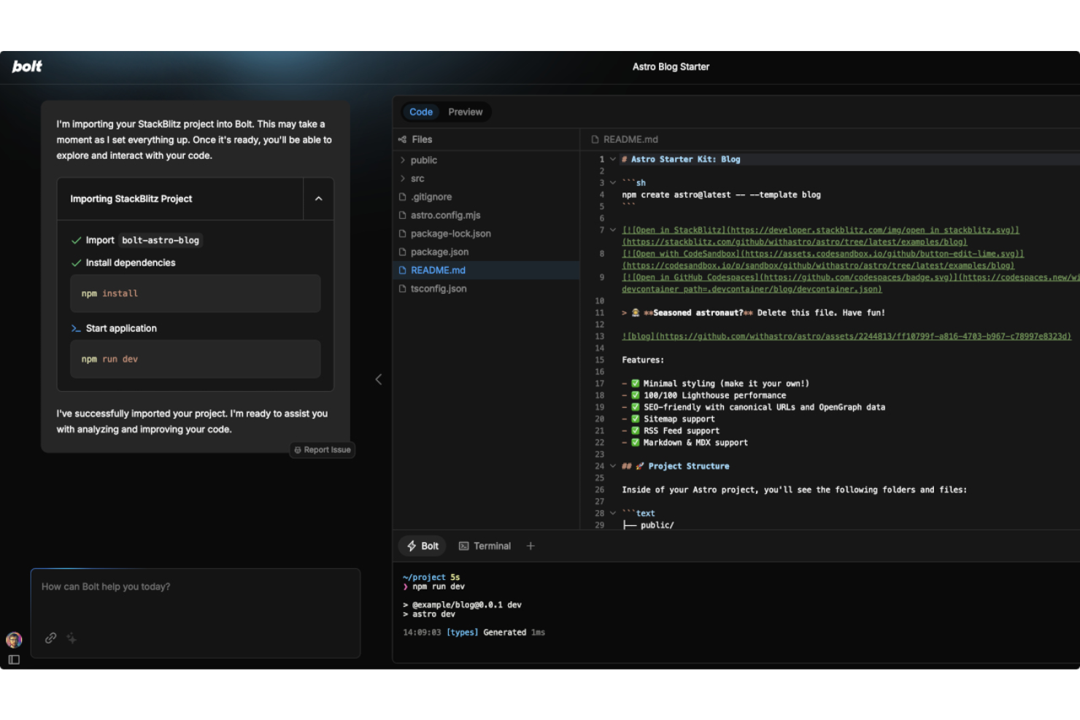The width and height of the screenshot is (1080, 720).
Task: Select the Terminal tab
Action: (x=485, y=546)
